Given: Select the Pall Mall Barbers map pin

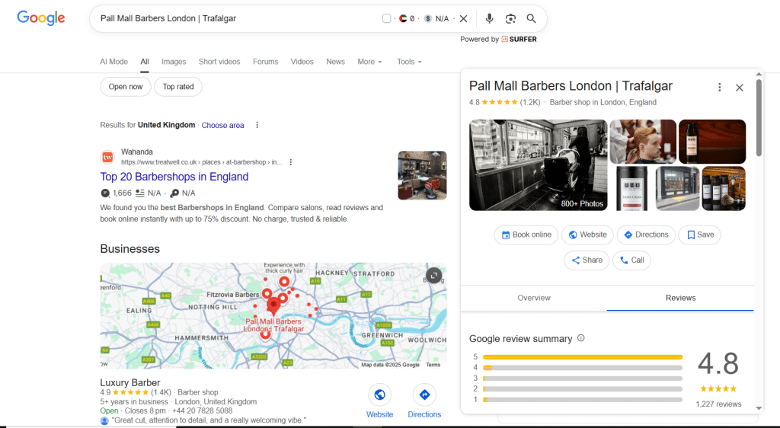Looking at the screenshot, I should [273, 305].
